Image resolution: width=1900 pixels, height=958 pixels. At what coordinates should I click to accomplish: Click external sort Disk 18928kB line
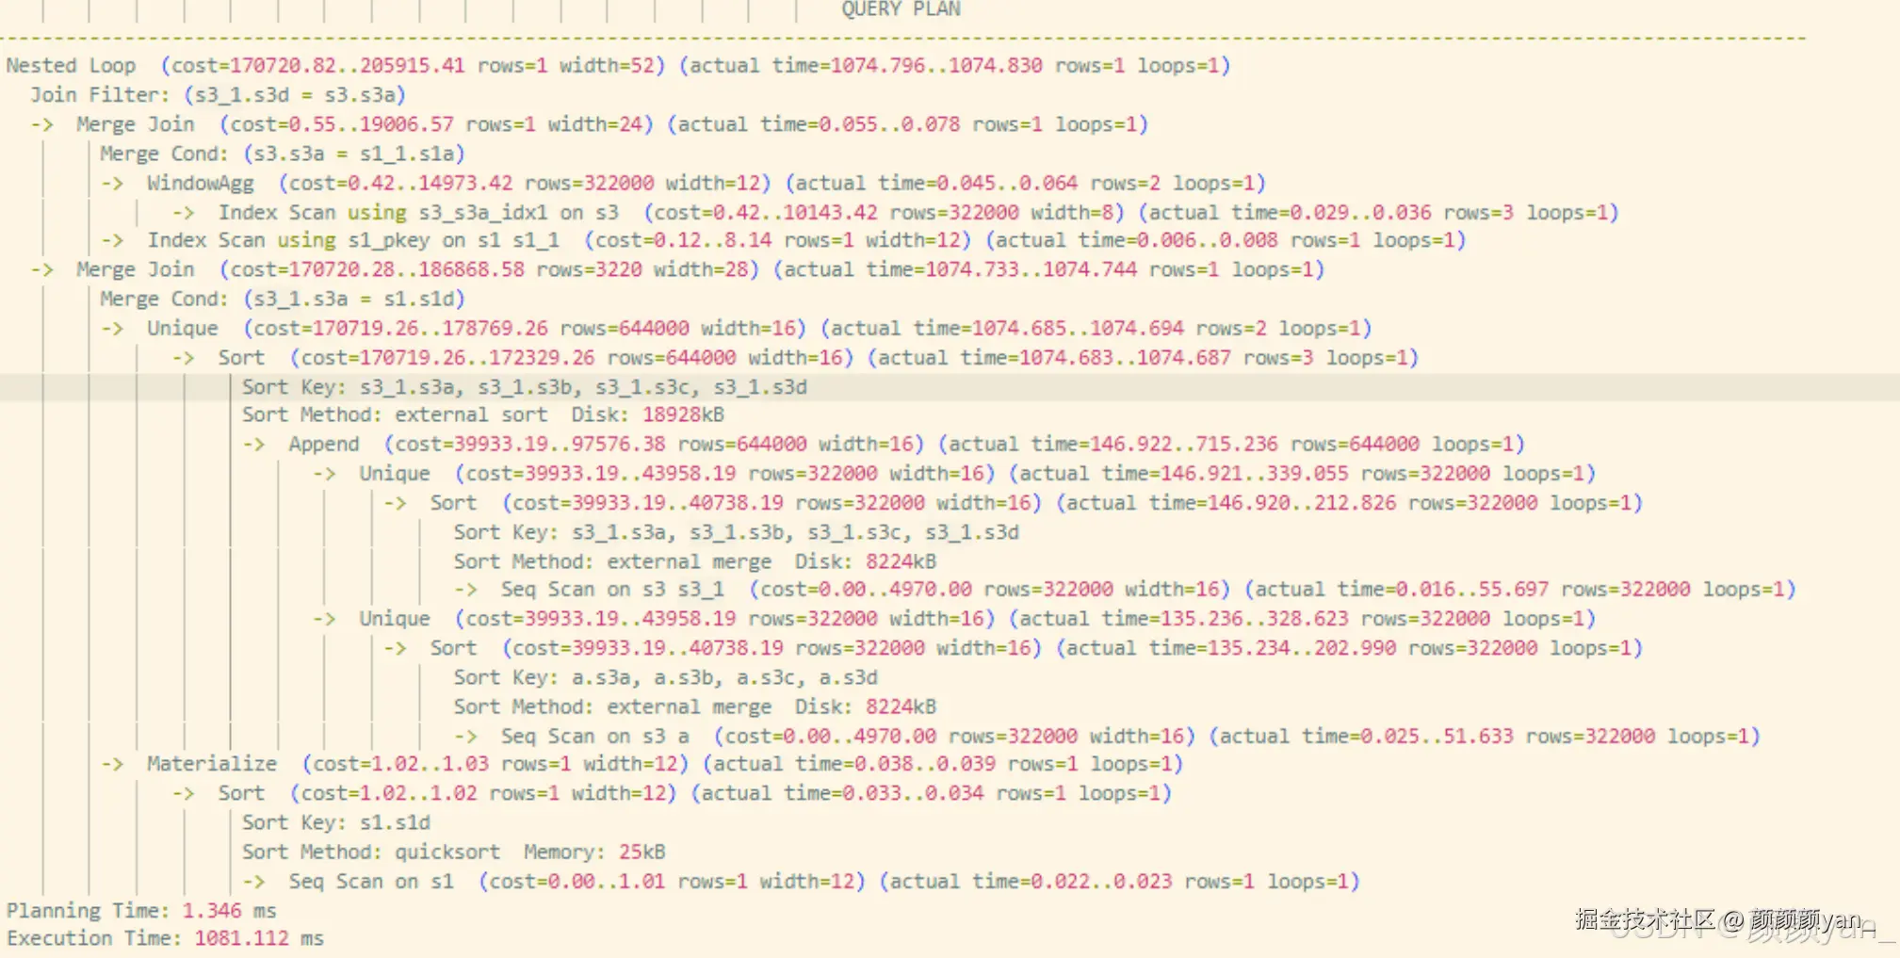[483, 414]
